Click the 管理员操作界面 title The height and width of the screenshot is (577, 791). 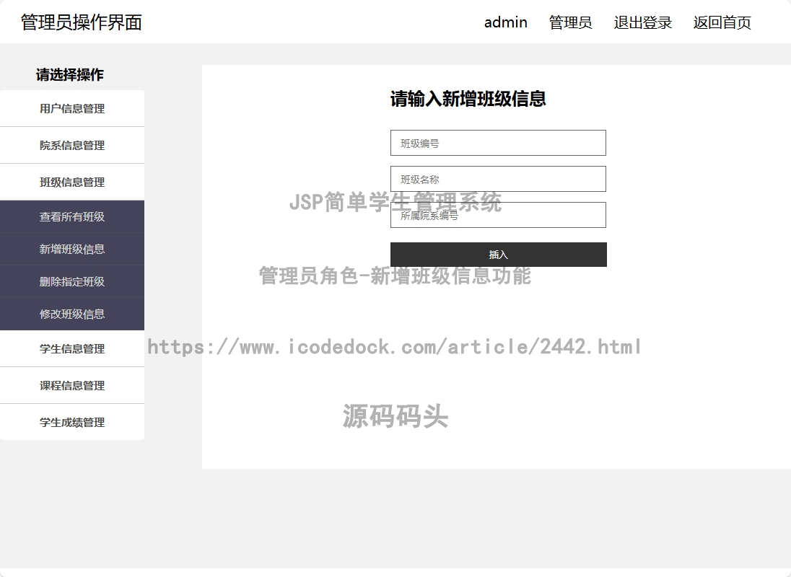[82, 22]
